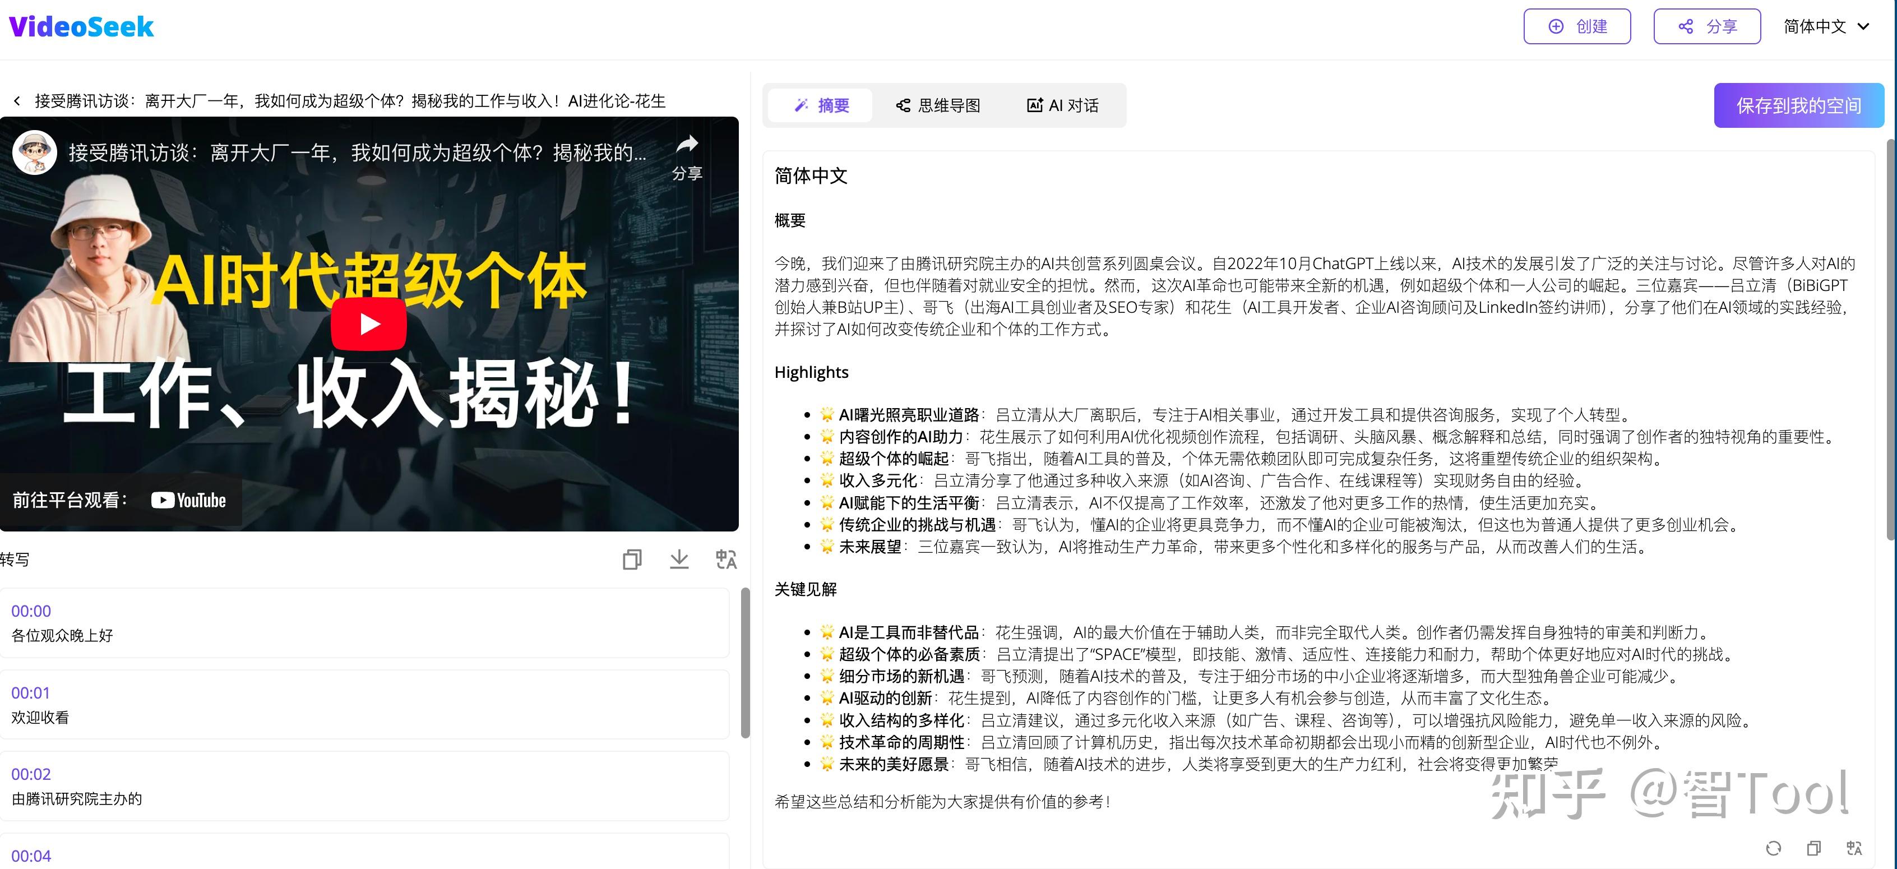Click the page title above the video

[x=350, y=101]
